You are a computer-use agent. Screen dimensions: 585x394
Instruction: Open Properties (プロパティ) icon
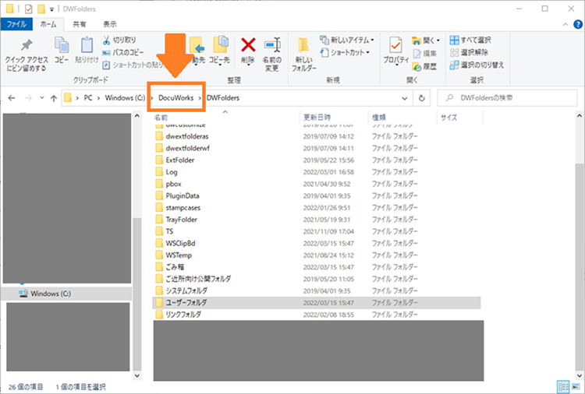point(395,51)
